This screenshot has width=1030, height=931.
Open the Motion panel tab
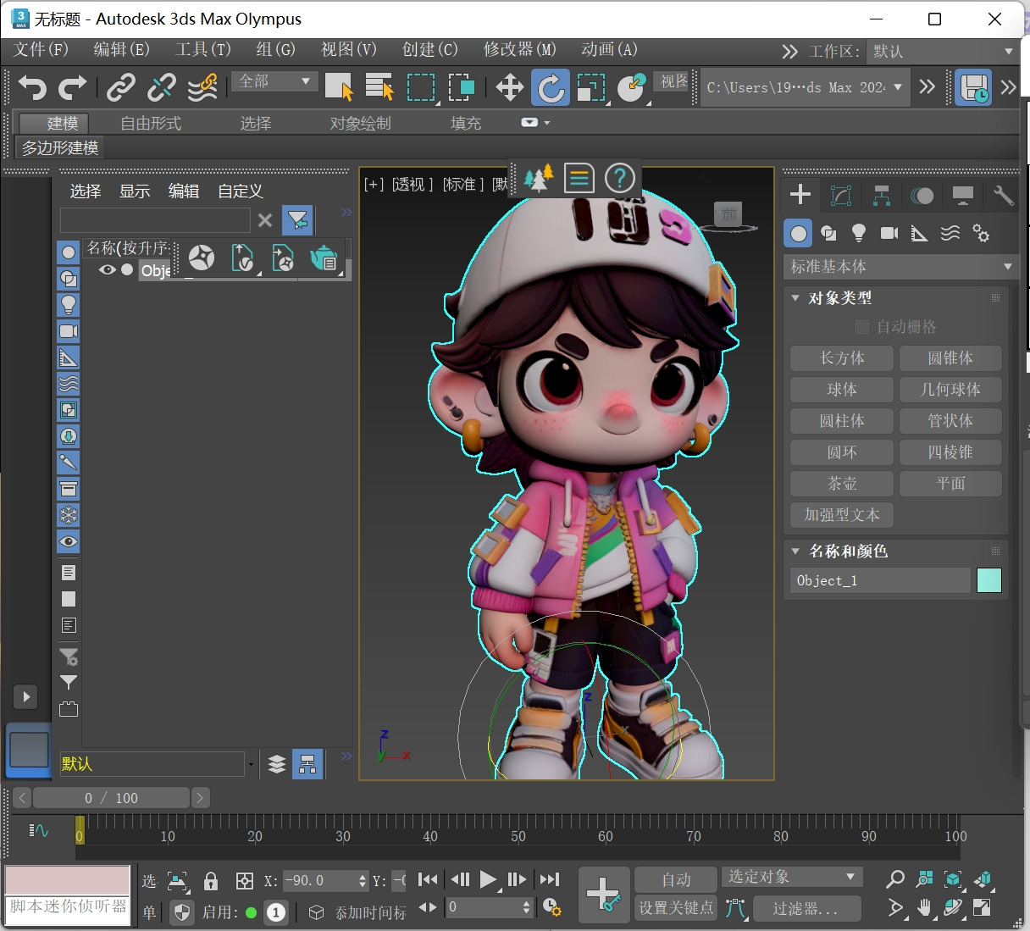922,196
